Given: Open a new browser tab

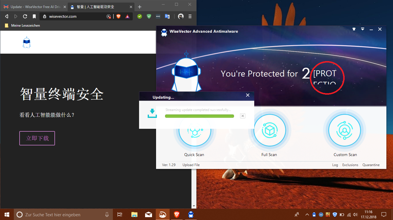Looking at the screenshot, I should tap(140, 7).
